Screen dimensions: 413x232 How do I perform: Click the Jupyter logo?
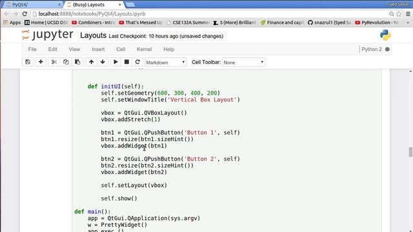point(47,35)
